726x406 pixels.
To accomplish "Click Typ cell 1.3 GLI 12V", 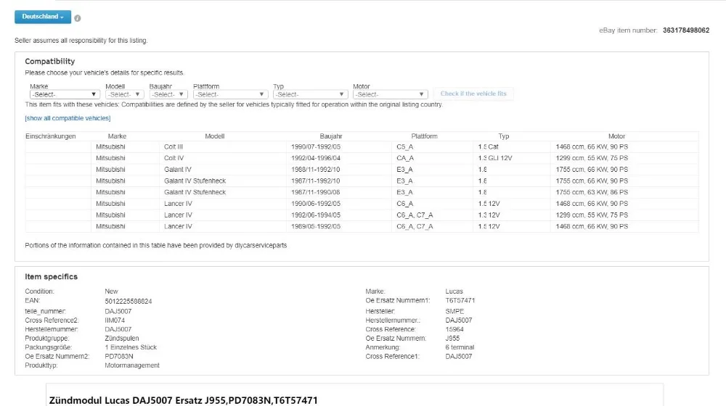I will point(495,158).
